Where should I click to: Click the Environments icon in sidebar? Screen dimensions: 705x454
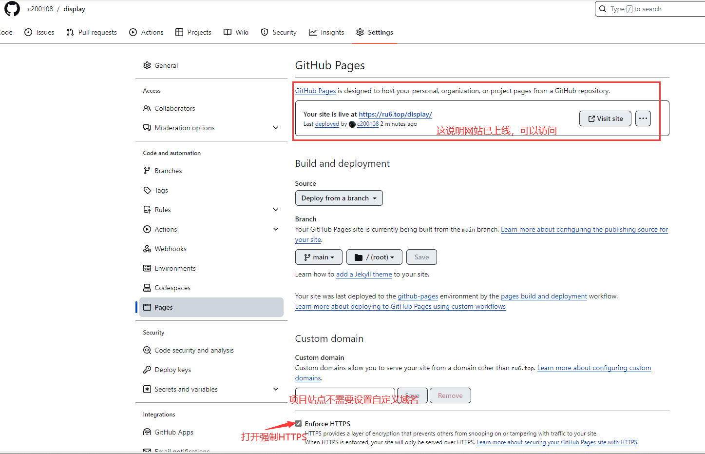[147, 268]
